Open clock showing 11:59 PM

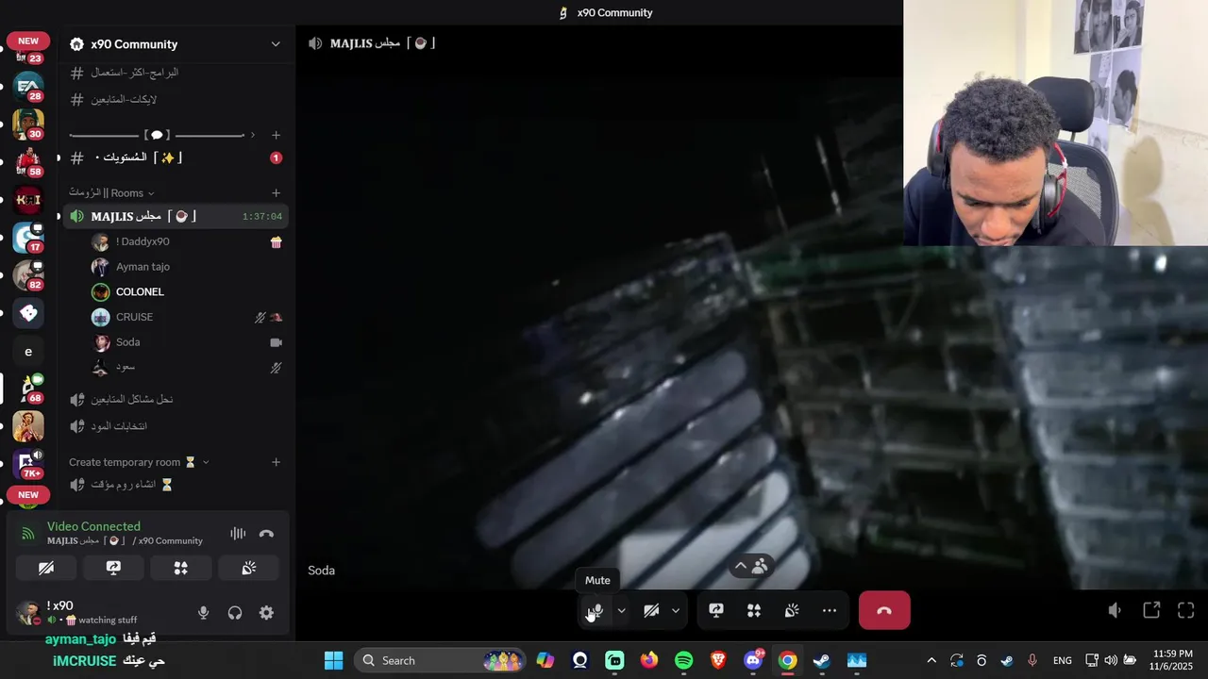(x=1172, y=660)
